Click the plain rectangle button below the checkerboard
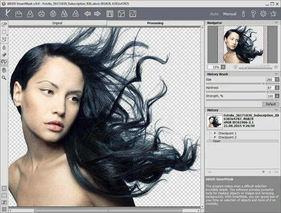Screen dimensions: 281x213 (4, 195)
